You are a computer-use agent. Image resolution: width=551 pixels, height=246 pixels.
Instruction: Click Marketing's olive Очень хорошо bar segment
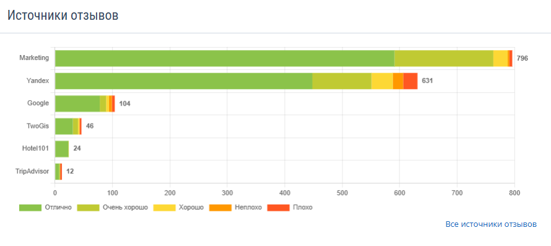[x=444, y=58]
